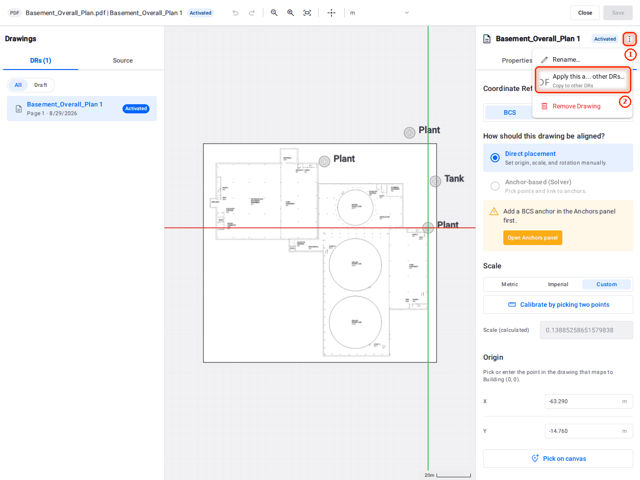This screenshot has width=640, height=480.
Task: Switch scale mode to Custom
Action: coord(607,284)
